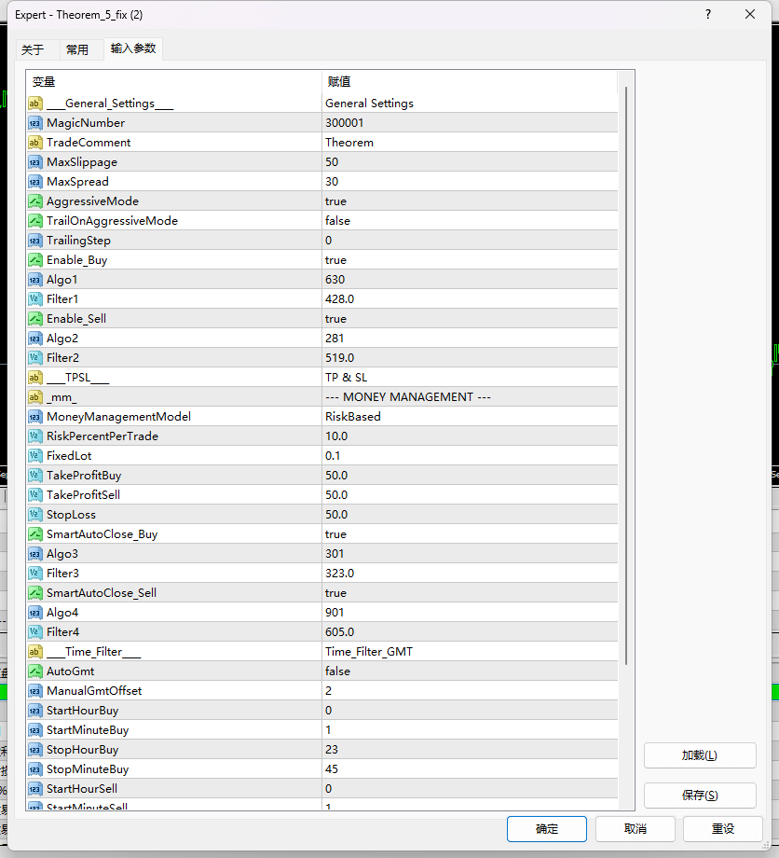Click the TradeComment string type icon
Viewport: 779px width, 858px height.
click(35, 143)
